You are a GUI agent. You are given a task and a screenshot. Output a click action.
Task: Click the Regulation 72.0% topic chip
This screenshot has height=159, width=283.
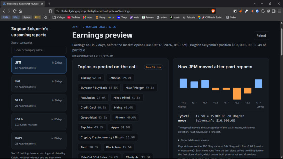[x=93, y=98]
